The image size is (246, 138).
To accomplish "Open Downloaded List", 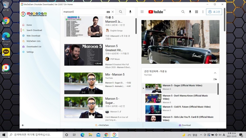I will (34, 47).
